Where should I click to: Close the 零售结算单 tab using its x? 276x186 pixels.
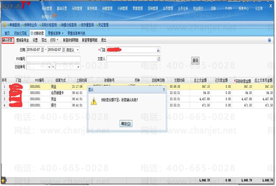[63, 34]
